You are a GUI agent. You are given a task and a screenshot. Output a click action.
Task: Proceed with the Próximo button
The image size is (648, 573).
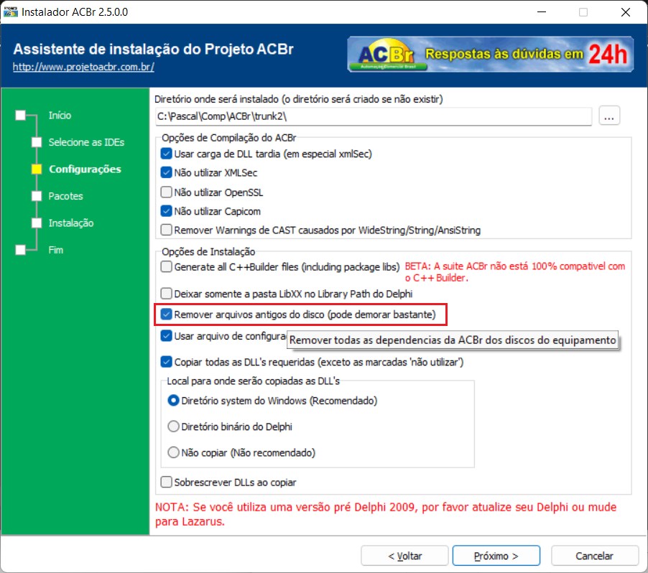[496, 556]
